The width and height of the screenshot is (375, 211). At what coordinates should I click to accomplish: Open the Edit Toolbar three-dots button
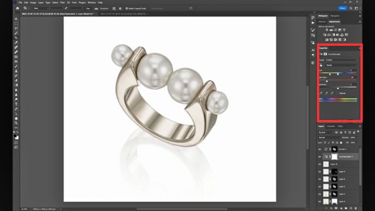(16, 128)
